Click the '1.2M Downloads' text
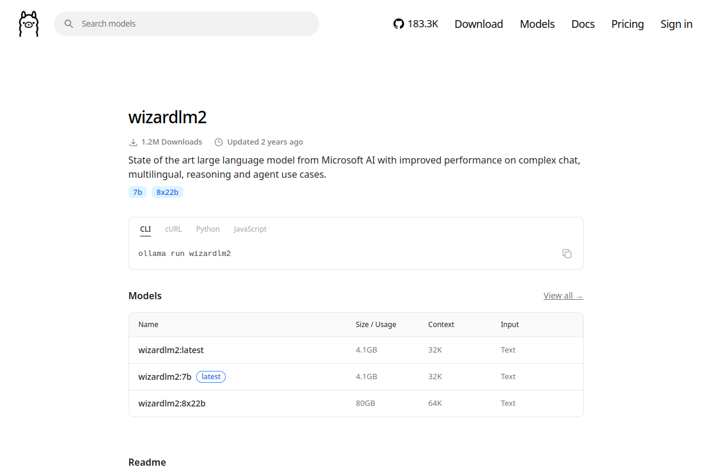Viewport: 711px width, 474px height. point(172,142)
